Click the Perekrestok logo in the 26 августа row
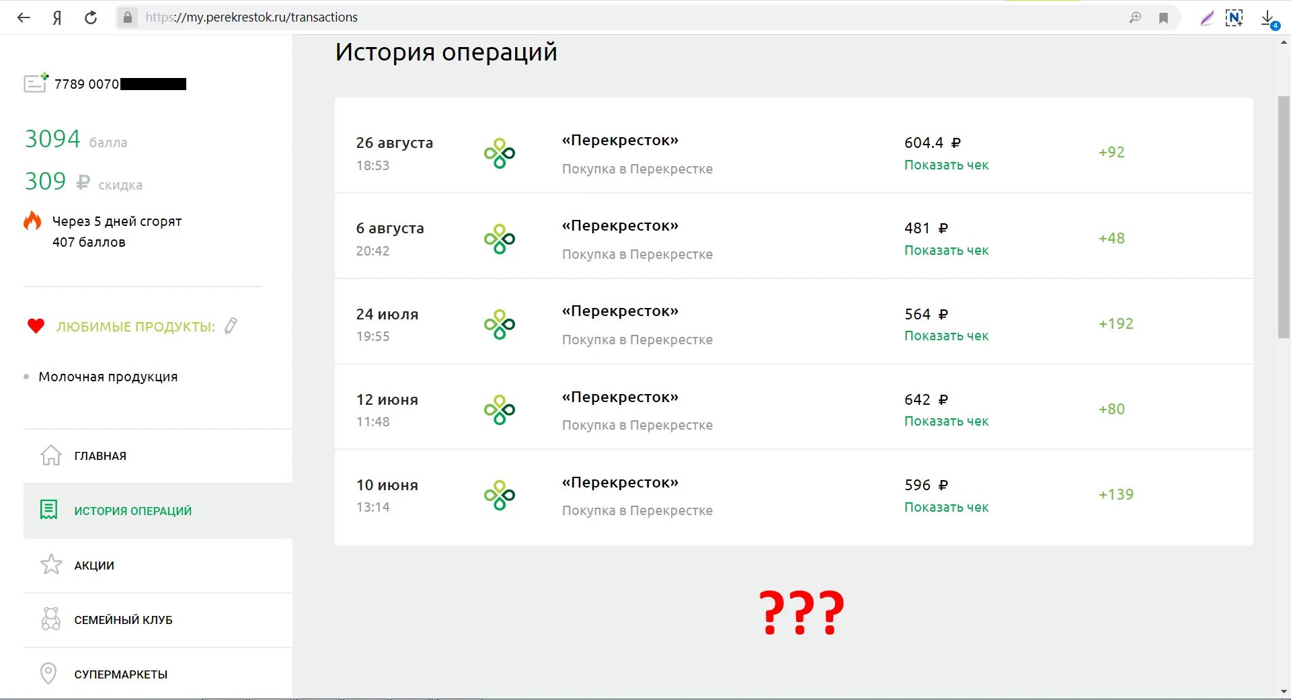 coord(500,153)
